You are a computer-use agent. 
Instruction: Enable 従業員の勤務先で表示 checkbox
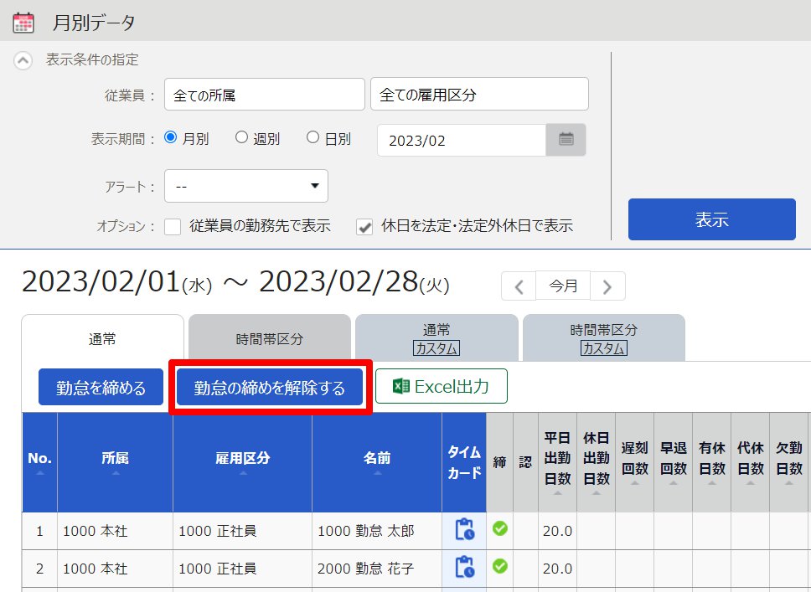point(173,226)
